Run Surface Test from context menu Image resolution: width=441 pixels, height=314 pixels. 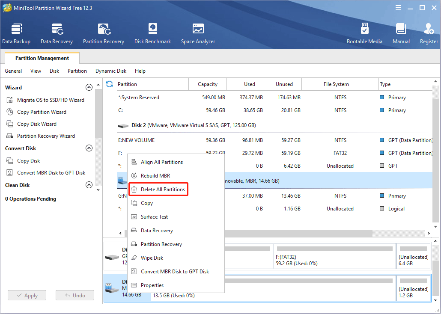tap(176, 217)
